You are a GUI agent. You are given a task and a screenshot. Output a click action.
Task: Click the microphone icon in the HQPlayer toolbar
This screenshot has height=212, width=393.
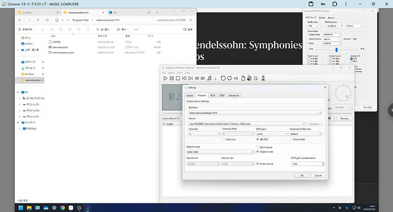coord(263,78)
